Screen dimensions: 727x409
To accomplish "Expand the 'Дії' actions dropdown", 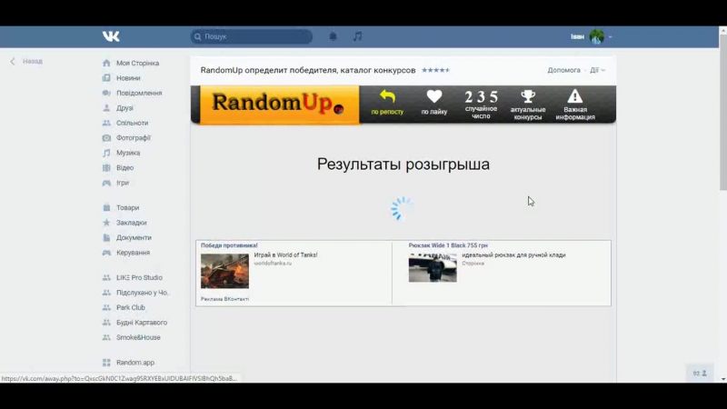I will point(596,70).
